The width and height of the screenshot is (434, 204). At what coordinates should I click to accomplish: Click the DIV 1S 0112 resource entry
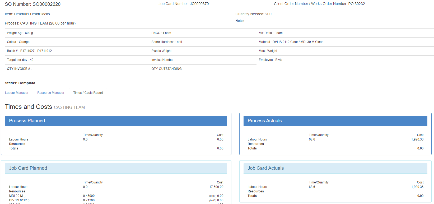tap(18, 200)
